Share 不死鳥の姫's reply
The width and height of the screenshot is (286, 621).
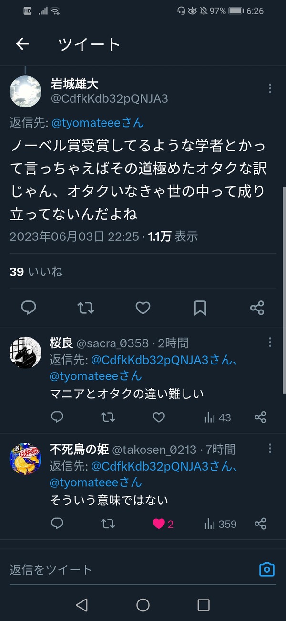[x=260, y=524]
